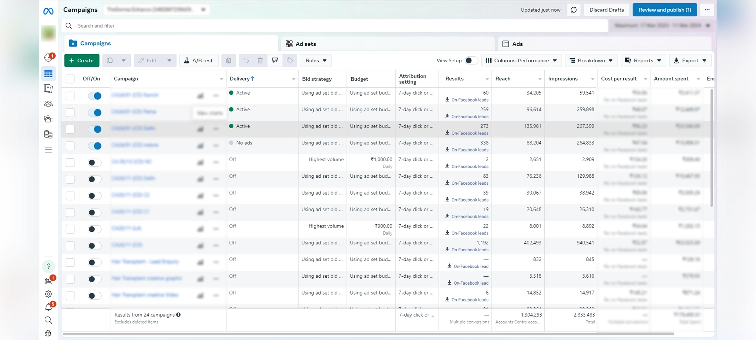Viewport: 756px width, 340px height.
Task: Click the clipboard icon next to A/B test
Action: point(229,60)
